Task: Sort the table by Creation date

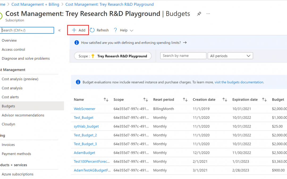Action: (225, 99)
